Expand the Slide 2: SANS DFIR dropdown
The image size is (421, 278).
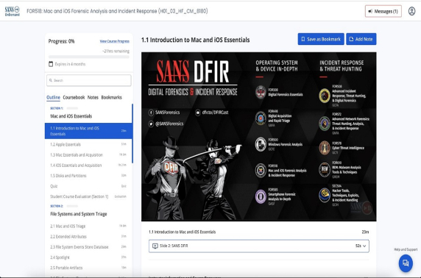[259, 246]
